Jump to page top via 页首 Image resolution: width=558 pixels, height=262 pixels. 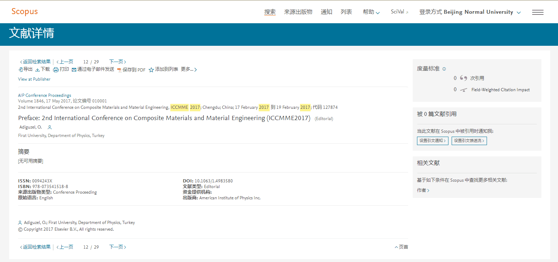point(401,247)
